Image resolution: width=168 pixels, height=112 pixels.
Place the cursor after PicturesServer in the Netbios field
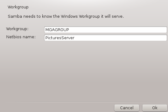(75, 38)
